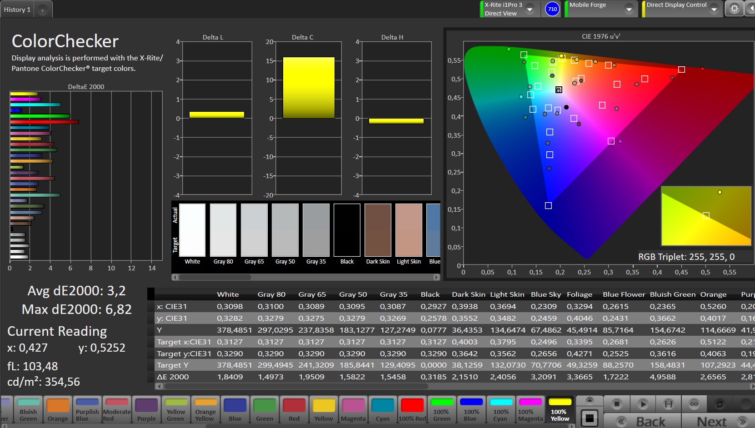
Task: Expand the Mobile Forge source dropdown
Action: [629, 9]
